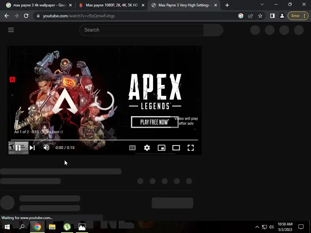The height and width of the screenshot is (233, 311).
Task: Open clock showing 10:50 AM
Action: [285, 227]
